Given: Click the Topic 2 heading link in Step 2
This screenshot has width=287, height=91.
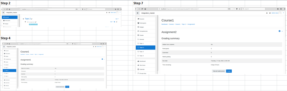Looking at the screenshot, I should 28,19.
